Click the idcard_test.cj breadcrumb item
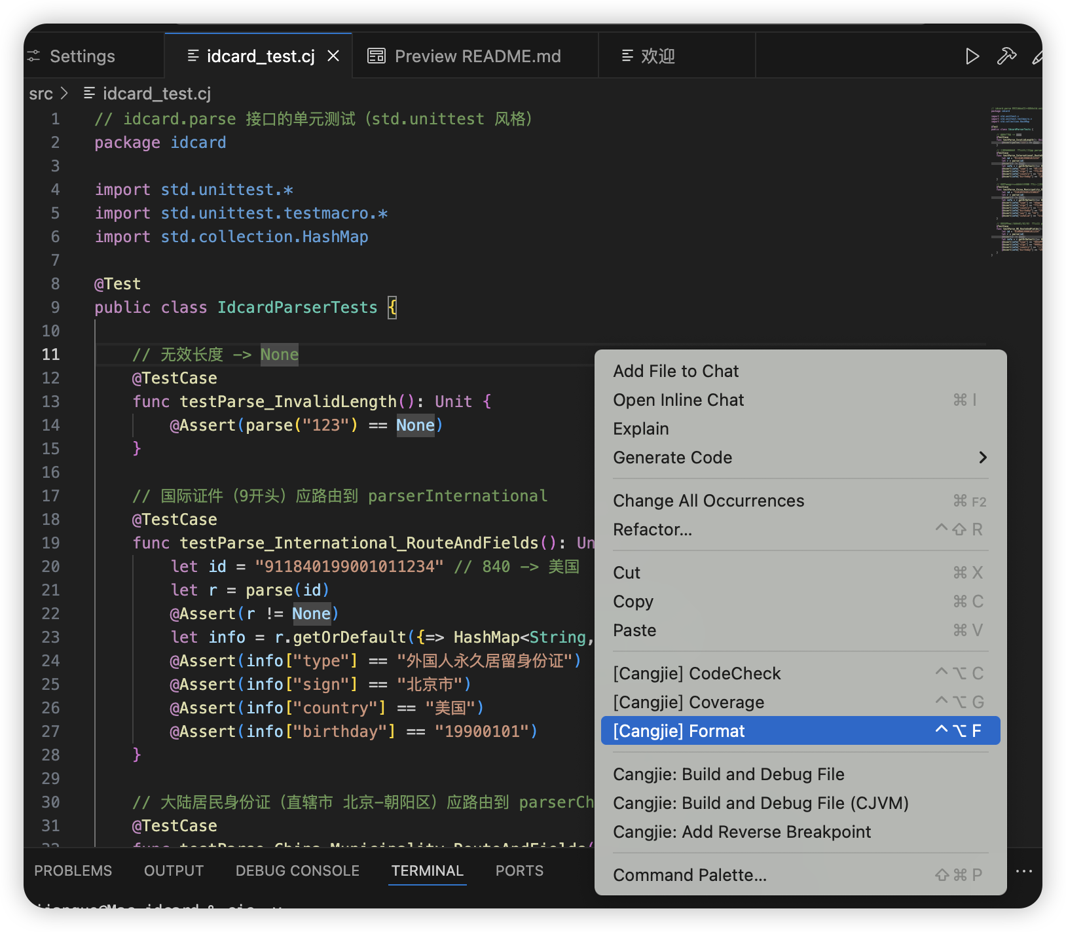1066x932 pixels. 156,94
